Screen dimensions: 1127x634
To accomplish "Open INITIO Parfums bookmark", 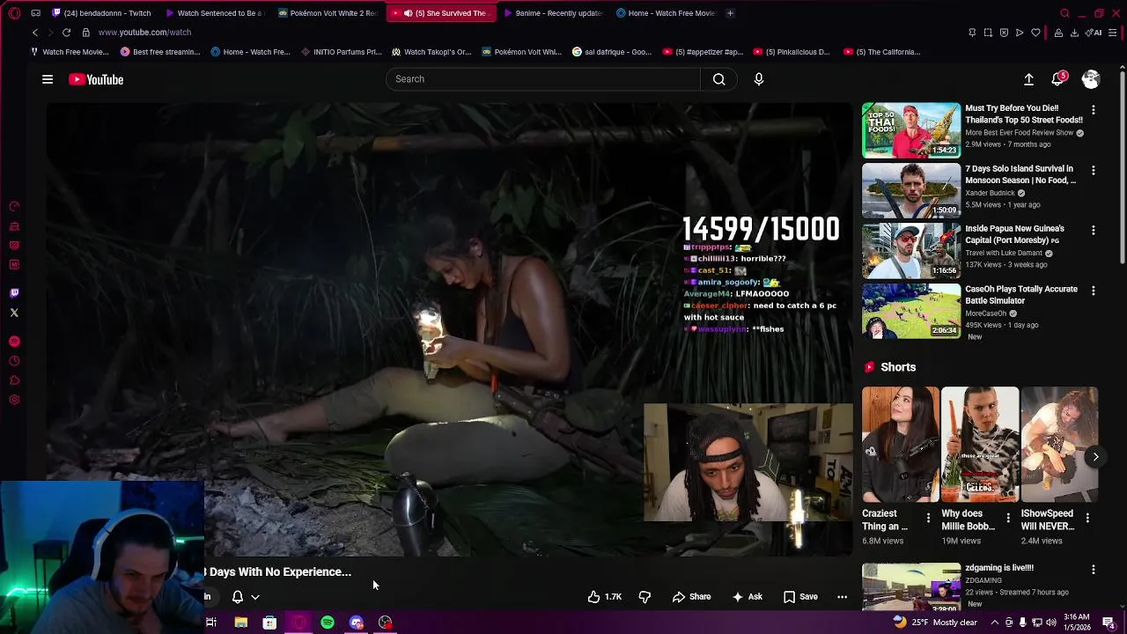I will pos(341,52).
